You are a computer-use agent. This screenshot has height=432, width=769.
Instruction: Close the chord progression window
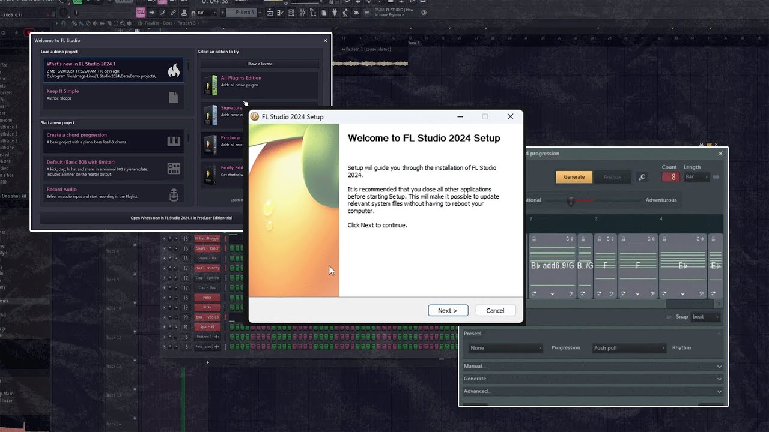[720, 154]
